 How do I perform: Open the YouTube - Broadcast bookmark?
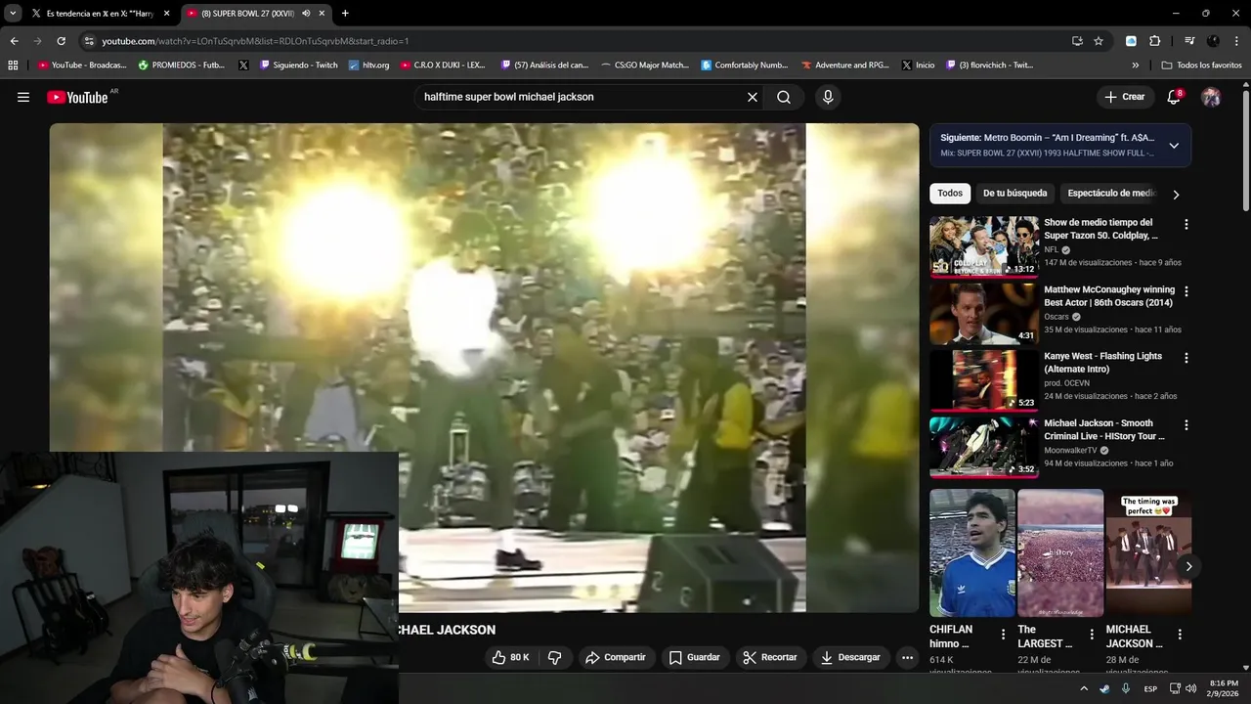click(82, 66)
